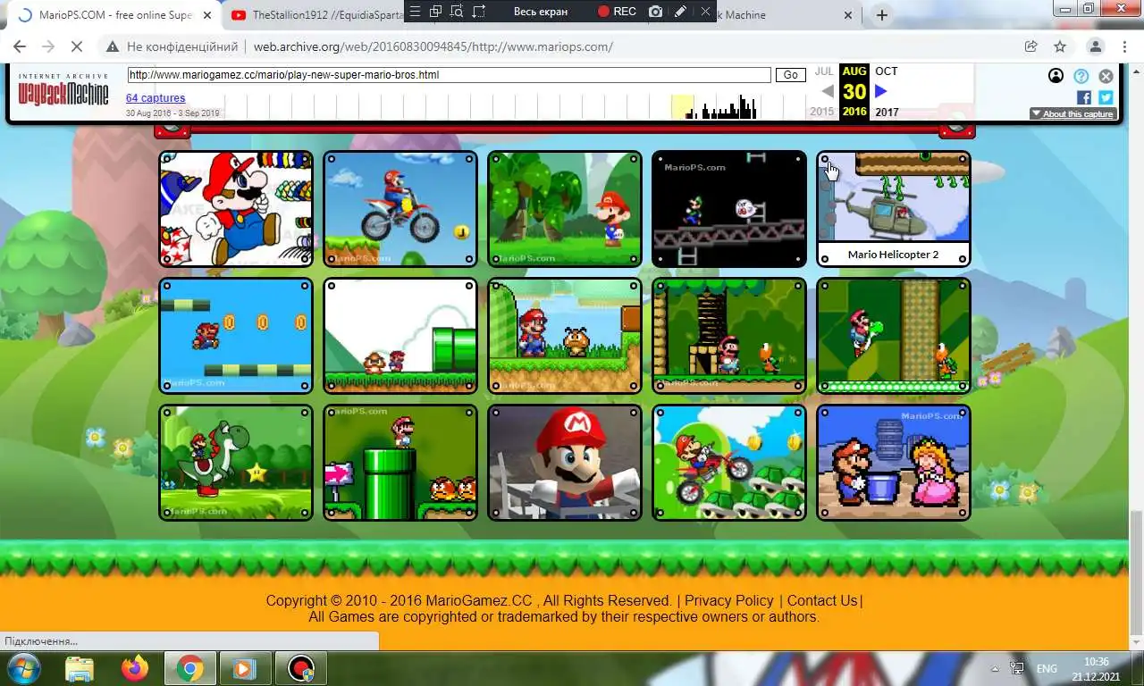
Task: Open a new browser tab with plus
Action: coord(882,15)
